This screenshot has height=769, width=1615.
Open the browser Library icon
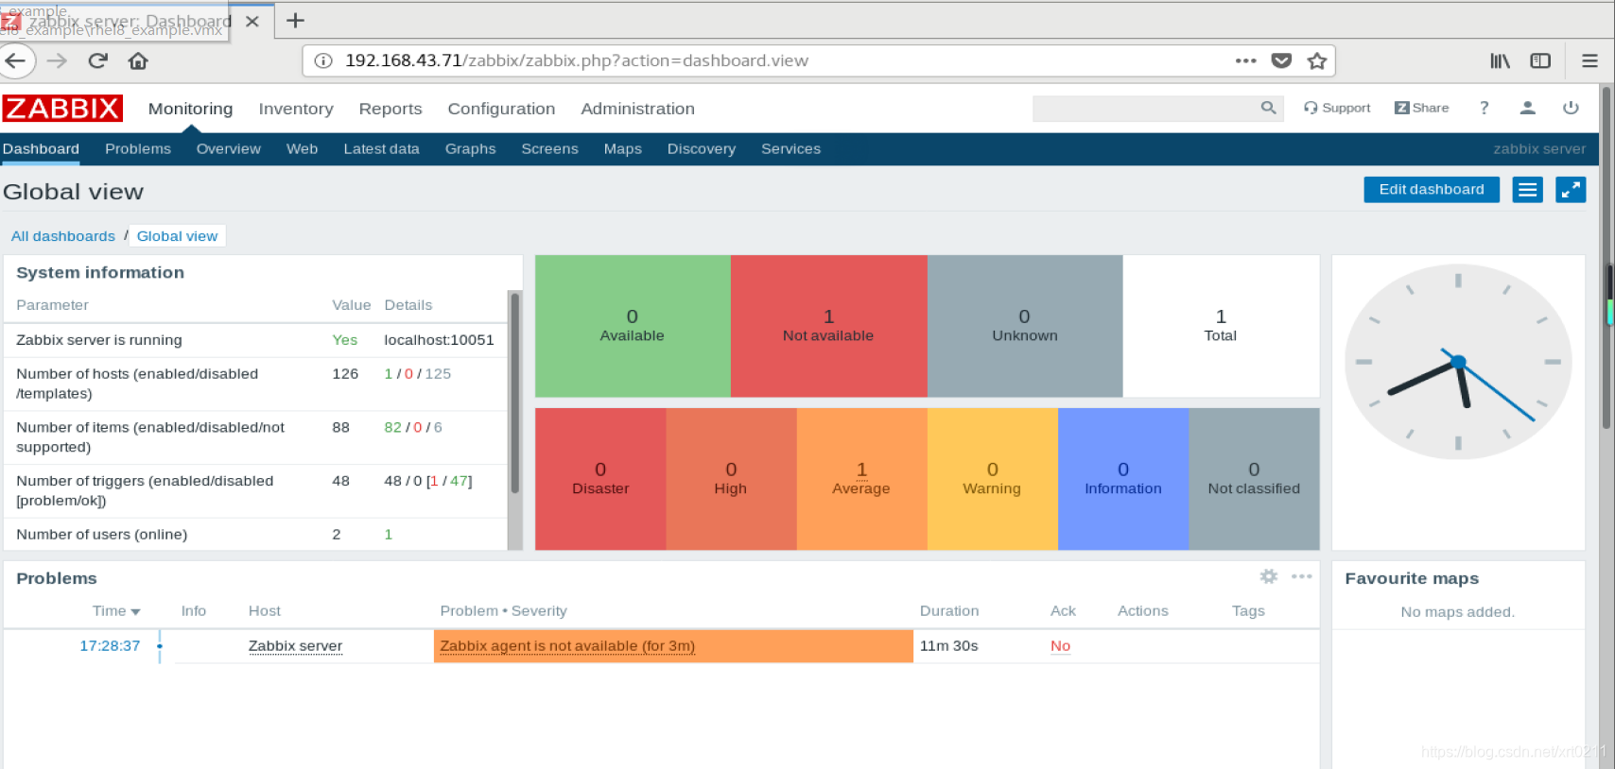pos(1500,60)
